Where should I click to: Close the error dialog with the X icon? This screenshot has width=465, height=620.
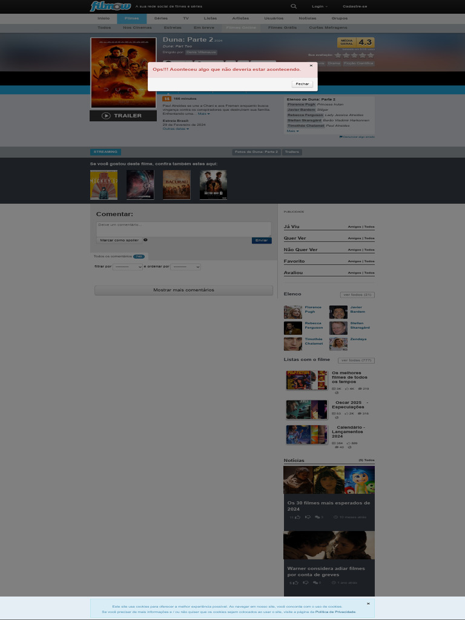(311, 65)
